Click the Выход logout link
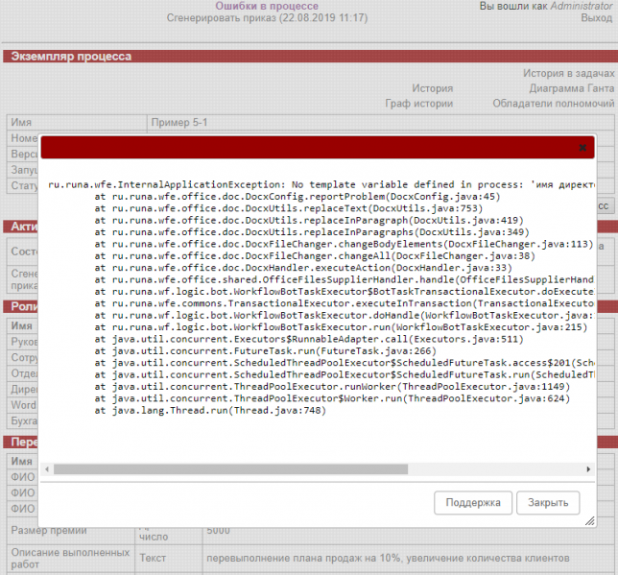The image size is (618, 575). click(596, 17)
